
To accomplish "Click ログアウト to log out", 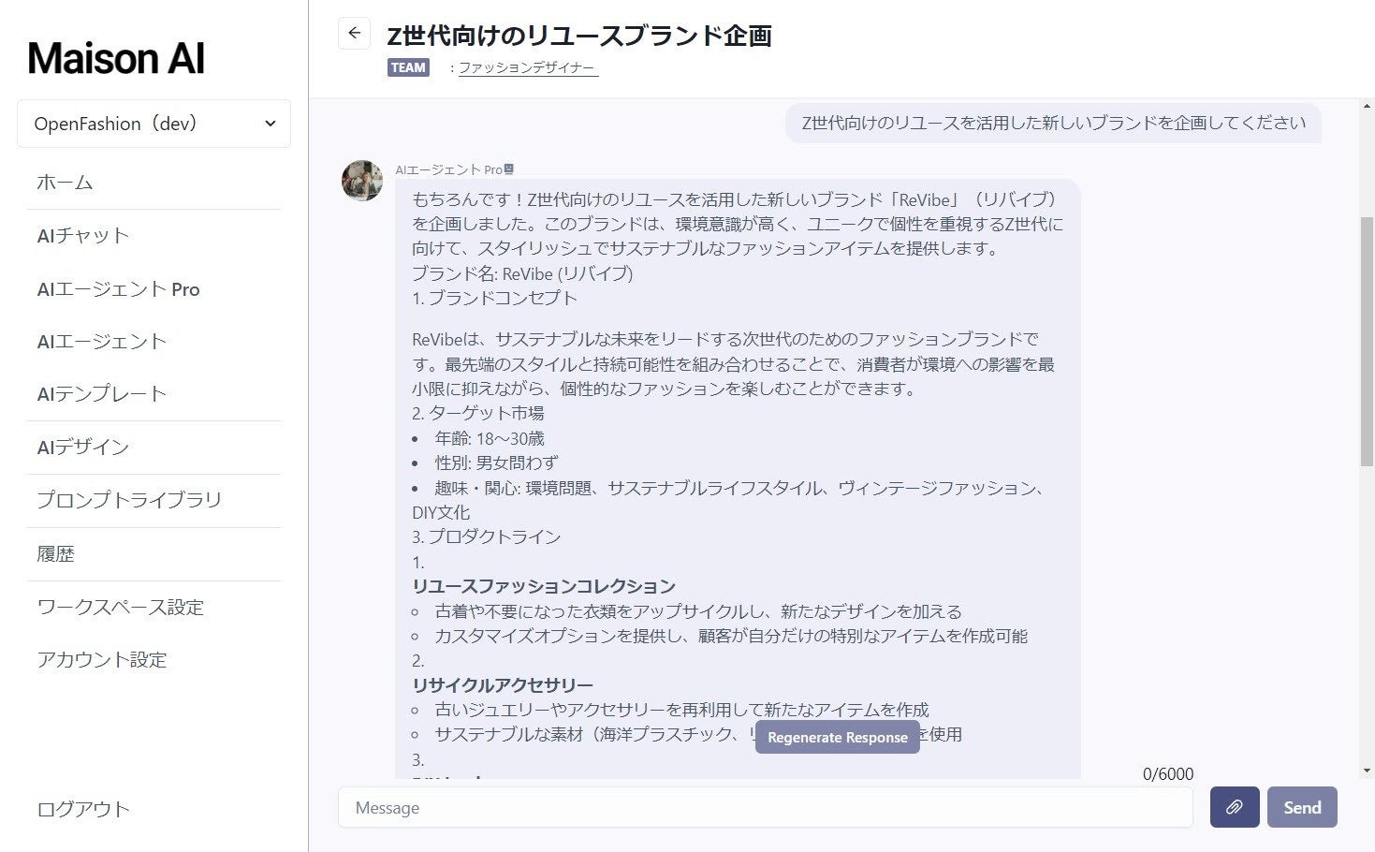I will click(83, 809).
